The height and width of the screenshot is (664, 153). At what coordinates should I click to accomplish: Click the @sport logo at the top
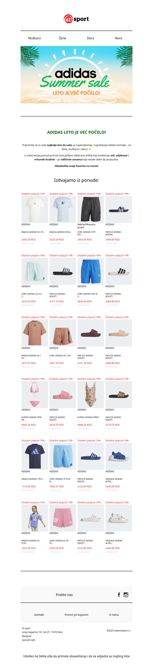[76, 19]
